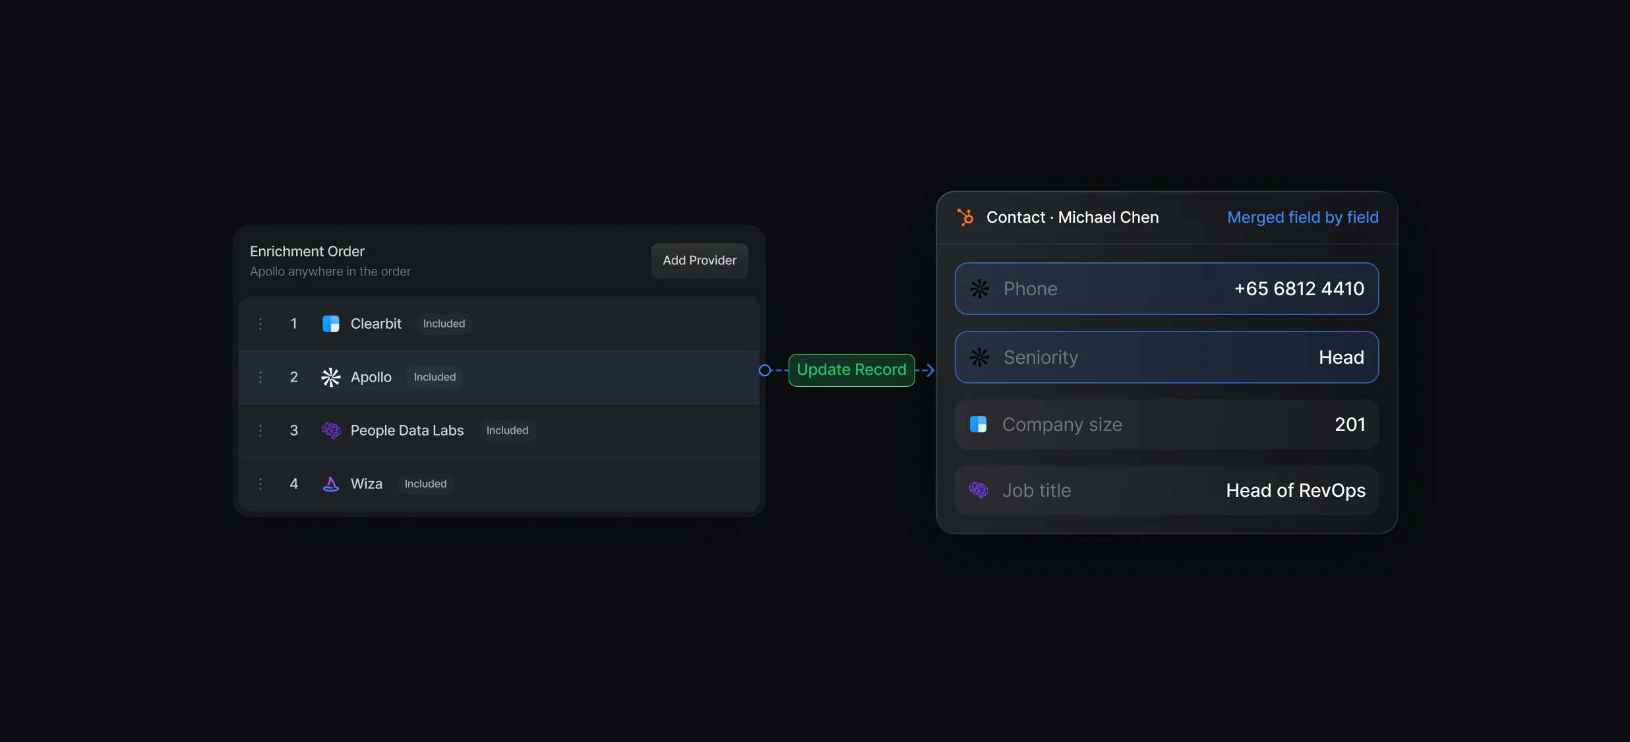
Task: Grab the drag handle for Clearbit row
Action: tap(260, 324)
